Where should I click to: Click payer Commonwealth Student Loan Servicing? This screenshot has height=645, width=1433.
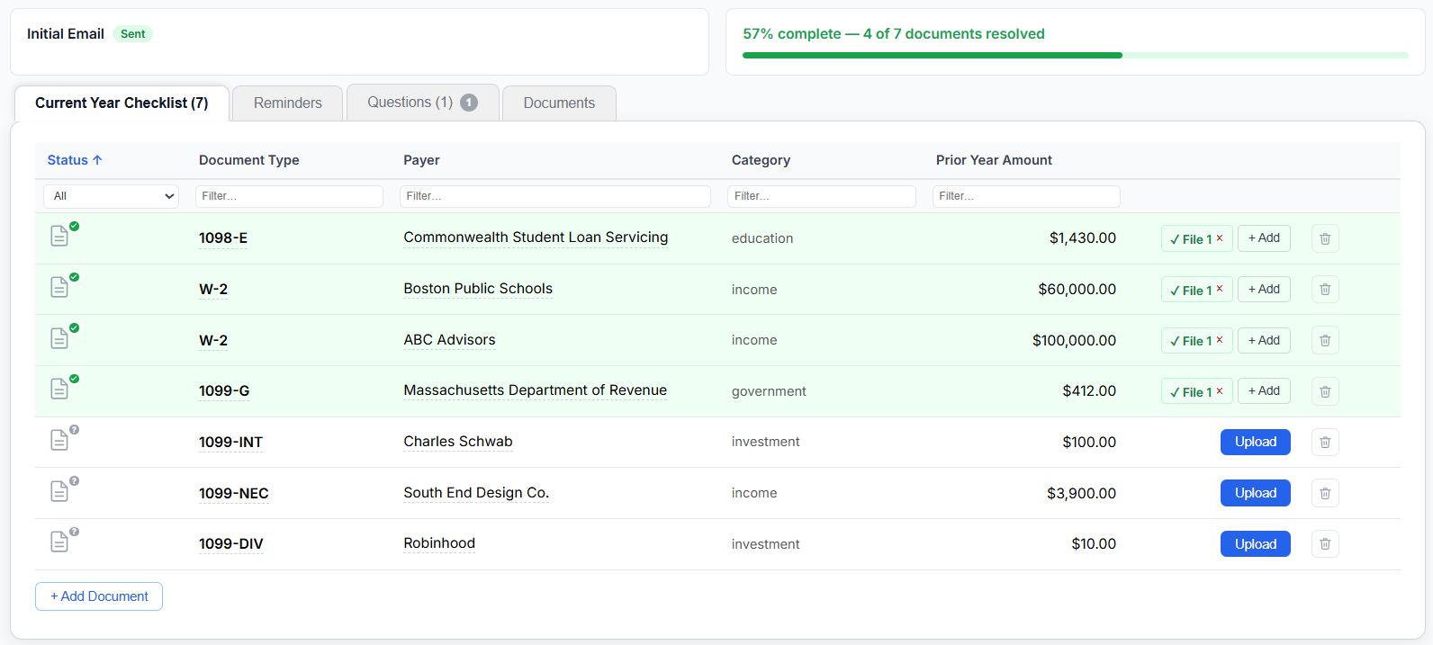coord(536,237)
